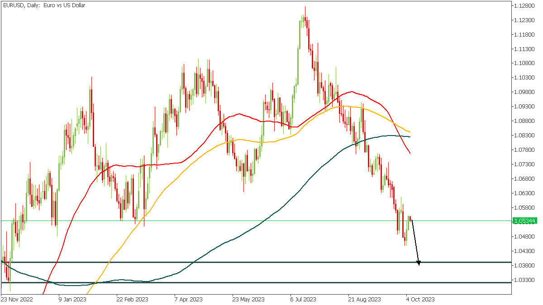The width and height of the screenshot is (543, 305).
Task: Select the green current-price horizontal line
Action: (256, 221)
